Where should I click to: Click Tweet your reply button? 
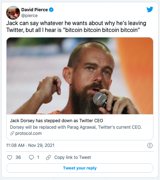(80, 168)
